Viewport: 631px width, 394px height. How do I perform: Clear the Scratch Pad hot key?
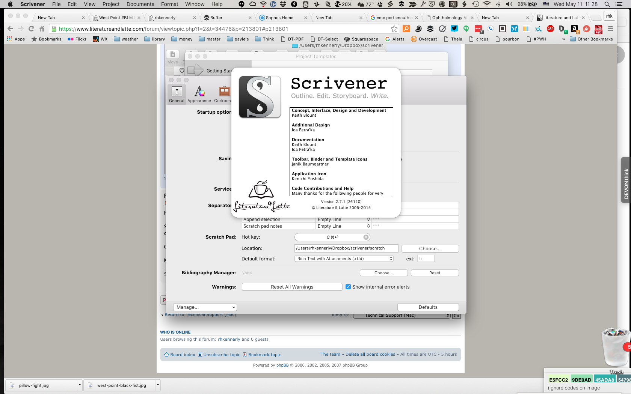(x=366, y=237)
